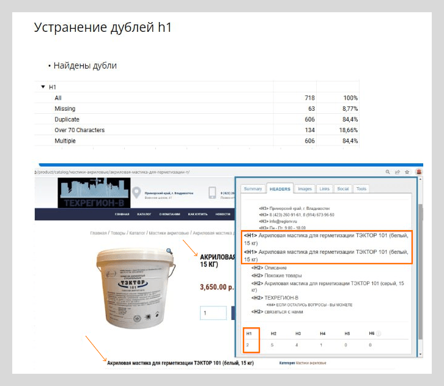Click the browser address bar URL
Viewport: 444px width, 386px height.
(x=112, y=172)
